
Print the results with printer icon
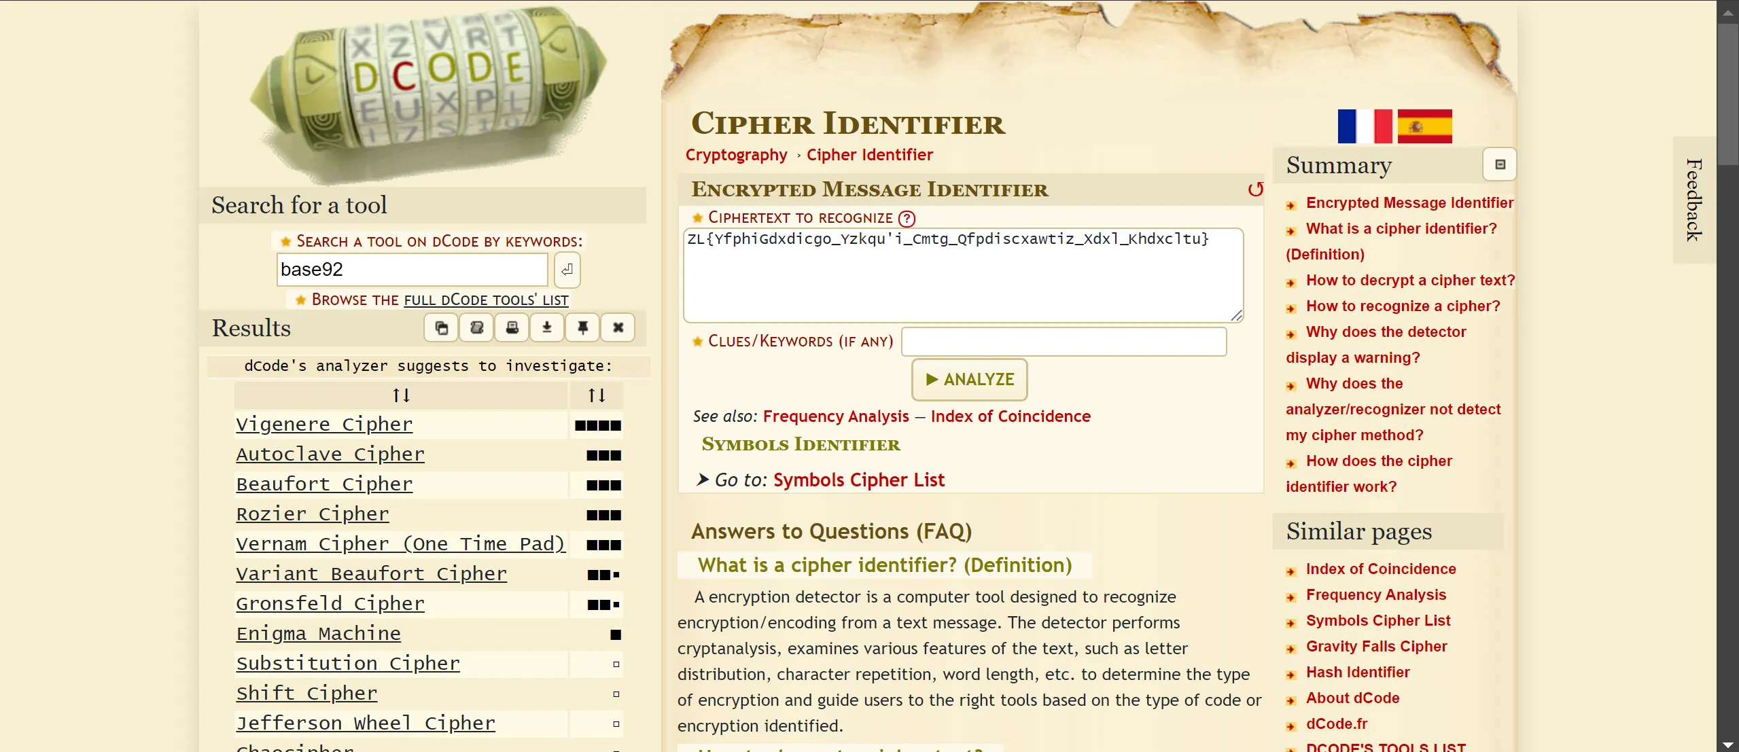(x=512, y=328)
